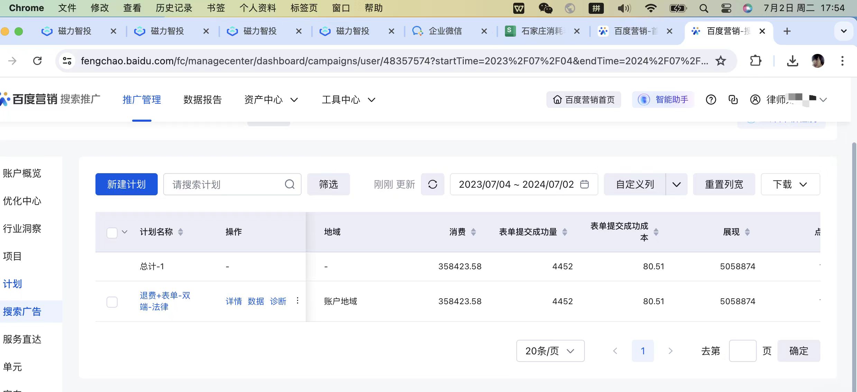Open the calendar icon in date range field
857x392 pixels.
coord(584,184)
